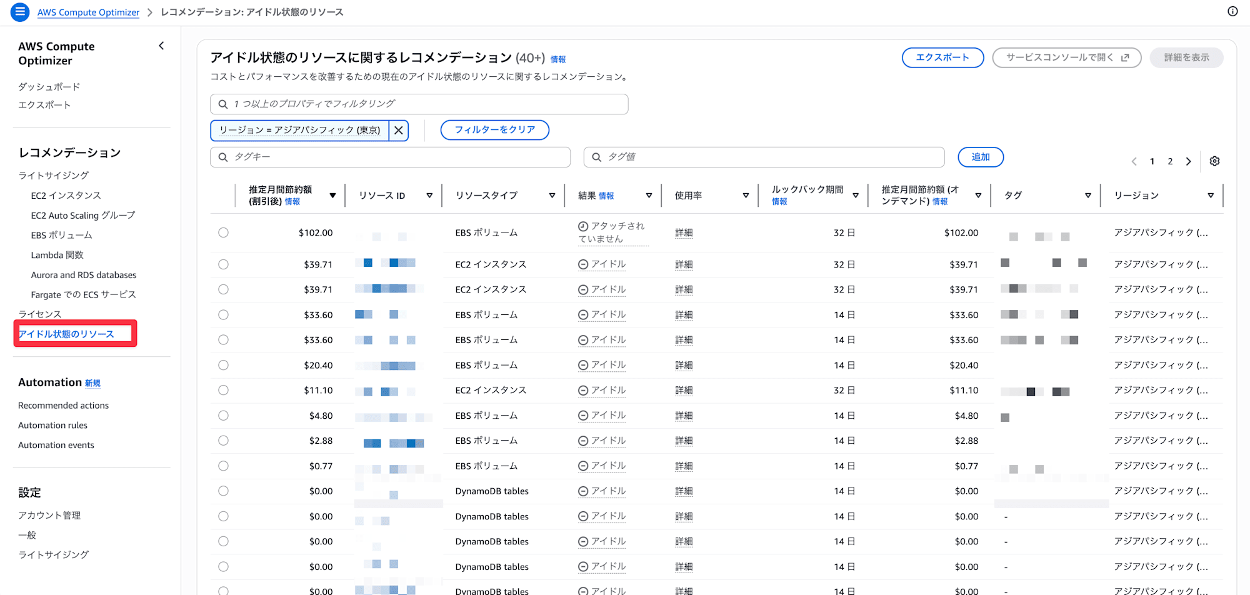Select radio button for first $33.60 row
Screen dimensions: 1250x595
223,315
